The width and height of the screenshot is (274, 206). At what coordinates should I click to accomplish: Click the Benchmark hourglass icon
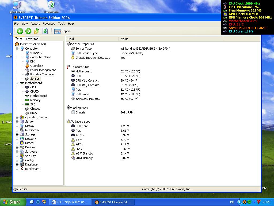[22, 169]
